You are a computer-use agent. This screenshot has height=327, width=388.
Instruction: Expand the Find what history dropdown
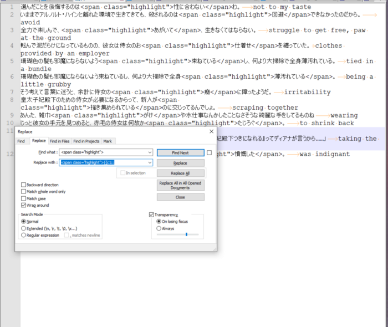tap(150, 152)
